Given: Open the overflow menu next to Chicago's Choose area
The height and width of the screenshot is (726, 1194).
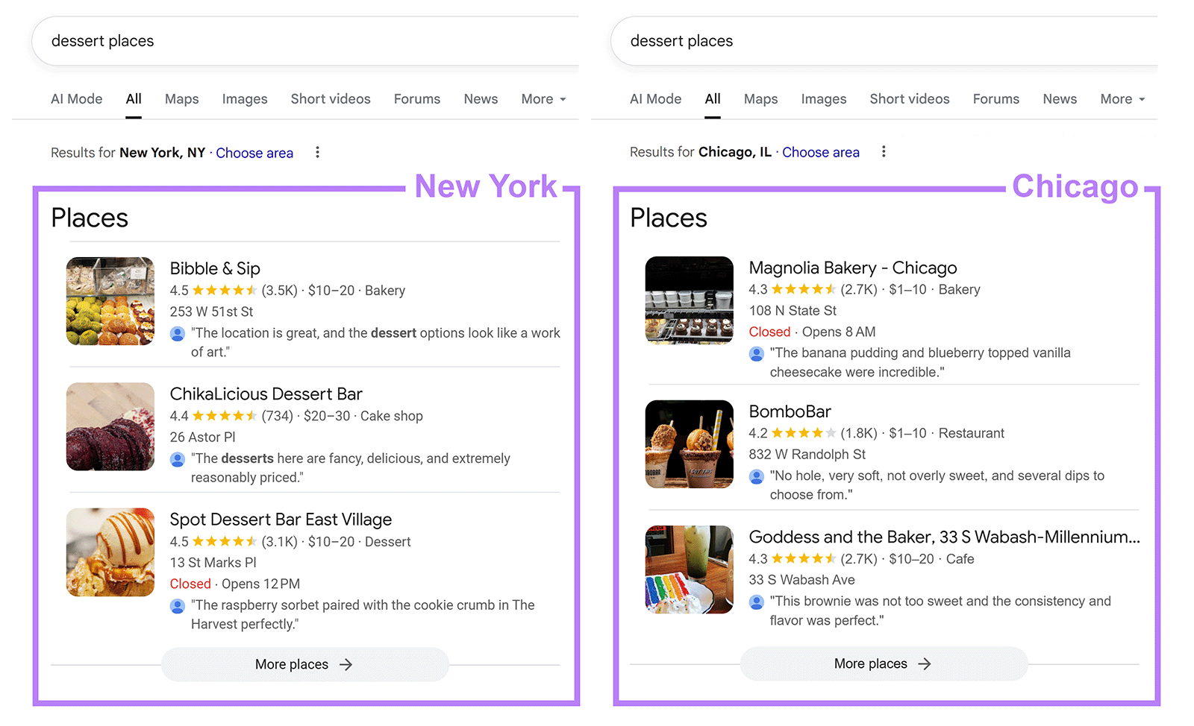Looking at the screenshot, I should [884, 151].
